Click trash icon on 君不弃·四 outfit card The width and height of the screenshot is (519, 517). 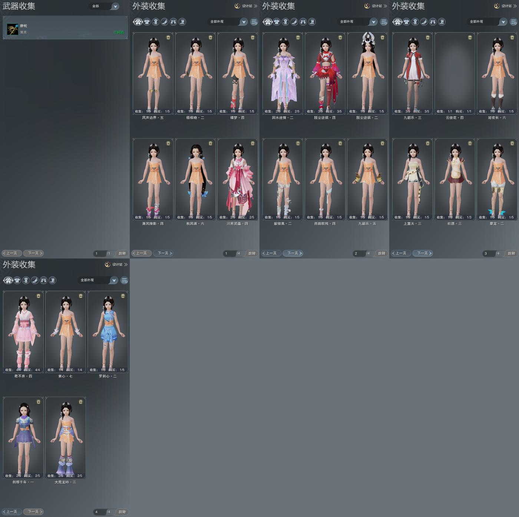[39, 296]
